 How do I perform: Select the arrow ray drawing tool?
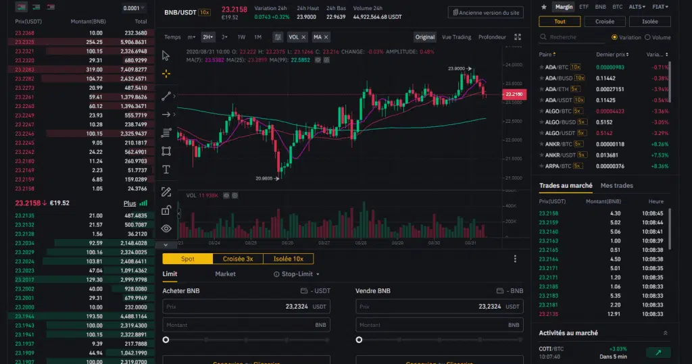166,115
